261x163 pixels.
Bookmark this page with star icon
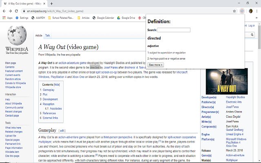coord(234,11)
